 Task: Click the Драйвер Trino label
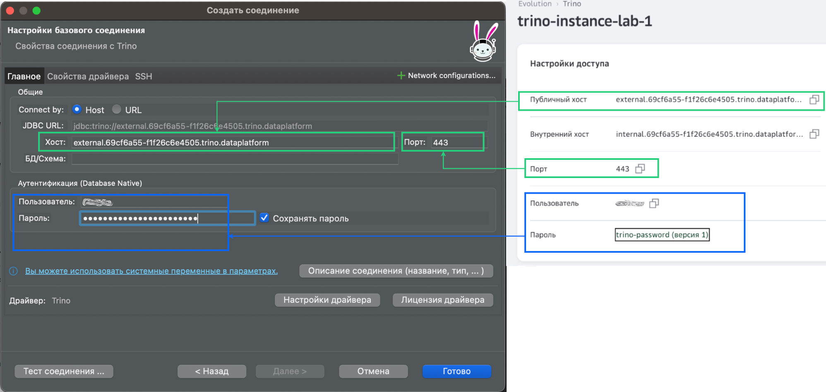40,301
